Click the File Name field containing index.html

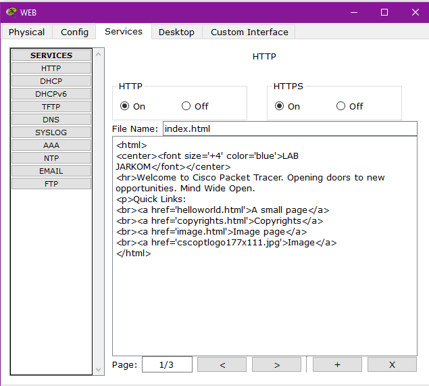[290, 128]
